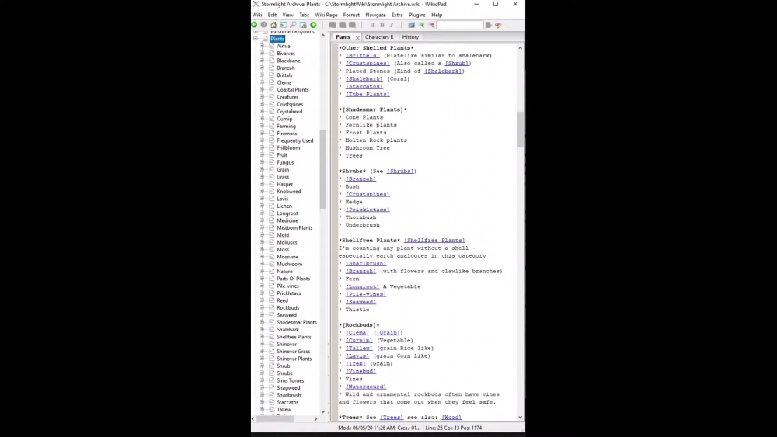Click the green up arrow toolbar icon
Image resolution: width=777 pixels, height=437 pixels.
pos(313,25)
